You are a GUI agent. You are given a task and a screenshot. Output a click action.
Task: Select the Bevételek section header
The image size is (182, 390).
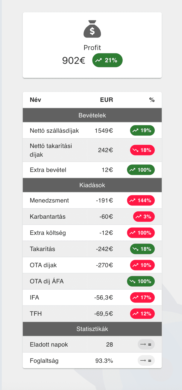92,115
